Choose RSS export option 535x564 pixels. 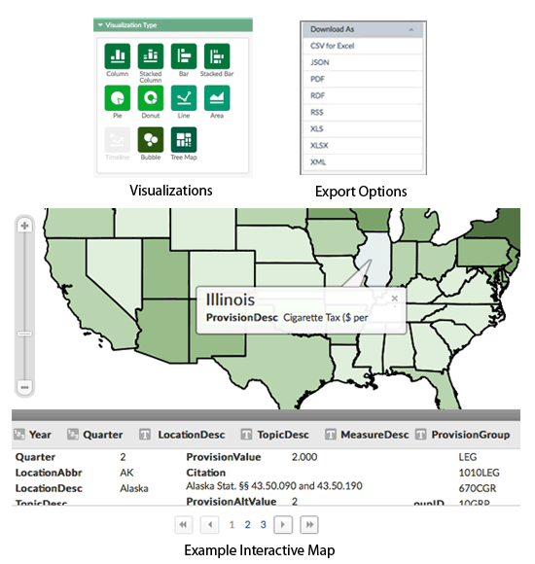(363, 112)
